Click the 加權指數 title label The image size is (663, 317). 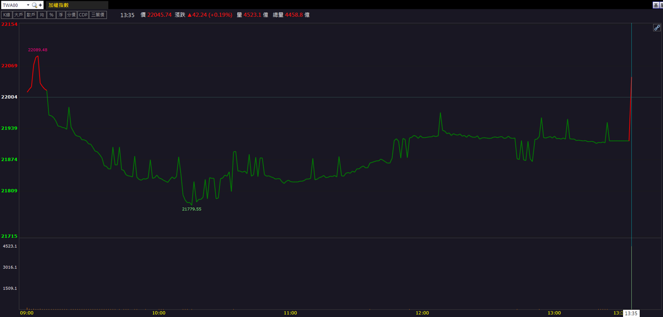click(x=59, y=5)
